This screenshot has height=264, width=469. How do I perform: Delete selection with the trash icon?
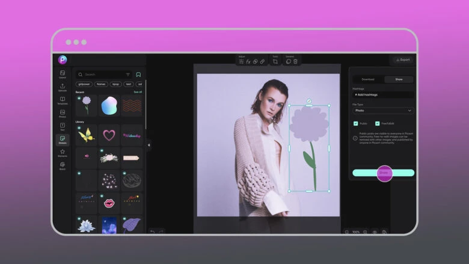(x=295, y=61)
